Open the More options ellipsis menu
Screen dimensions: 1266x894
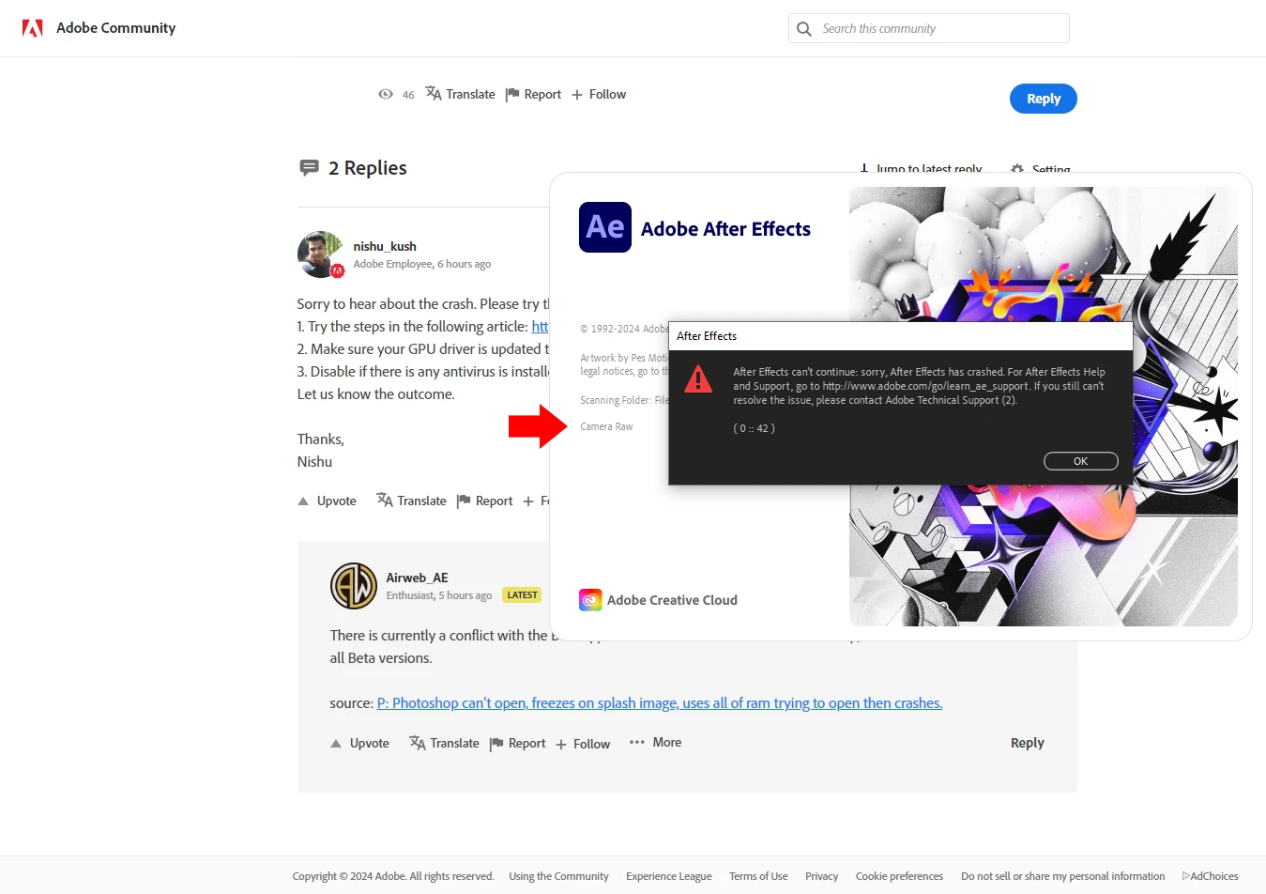[x=655, y=742]
